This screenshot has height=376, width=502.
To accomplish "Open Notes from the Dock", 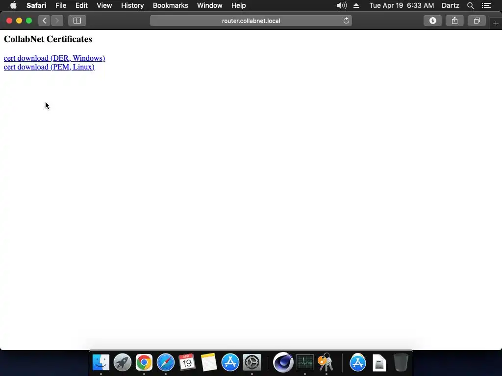I will tap(209, 363).
